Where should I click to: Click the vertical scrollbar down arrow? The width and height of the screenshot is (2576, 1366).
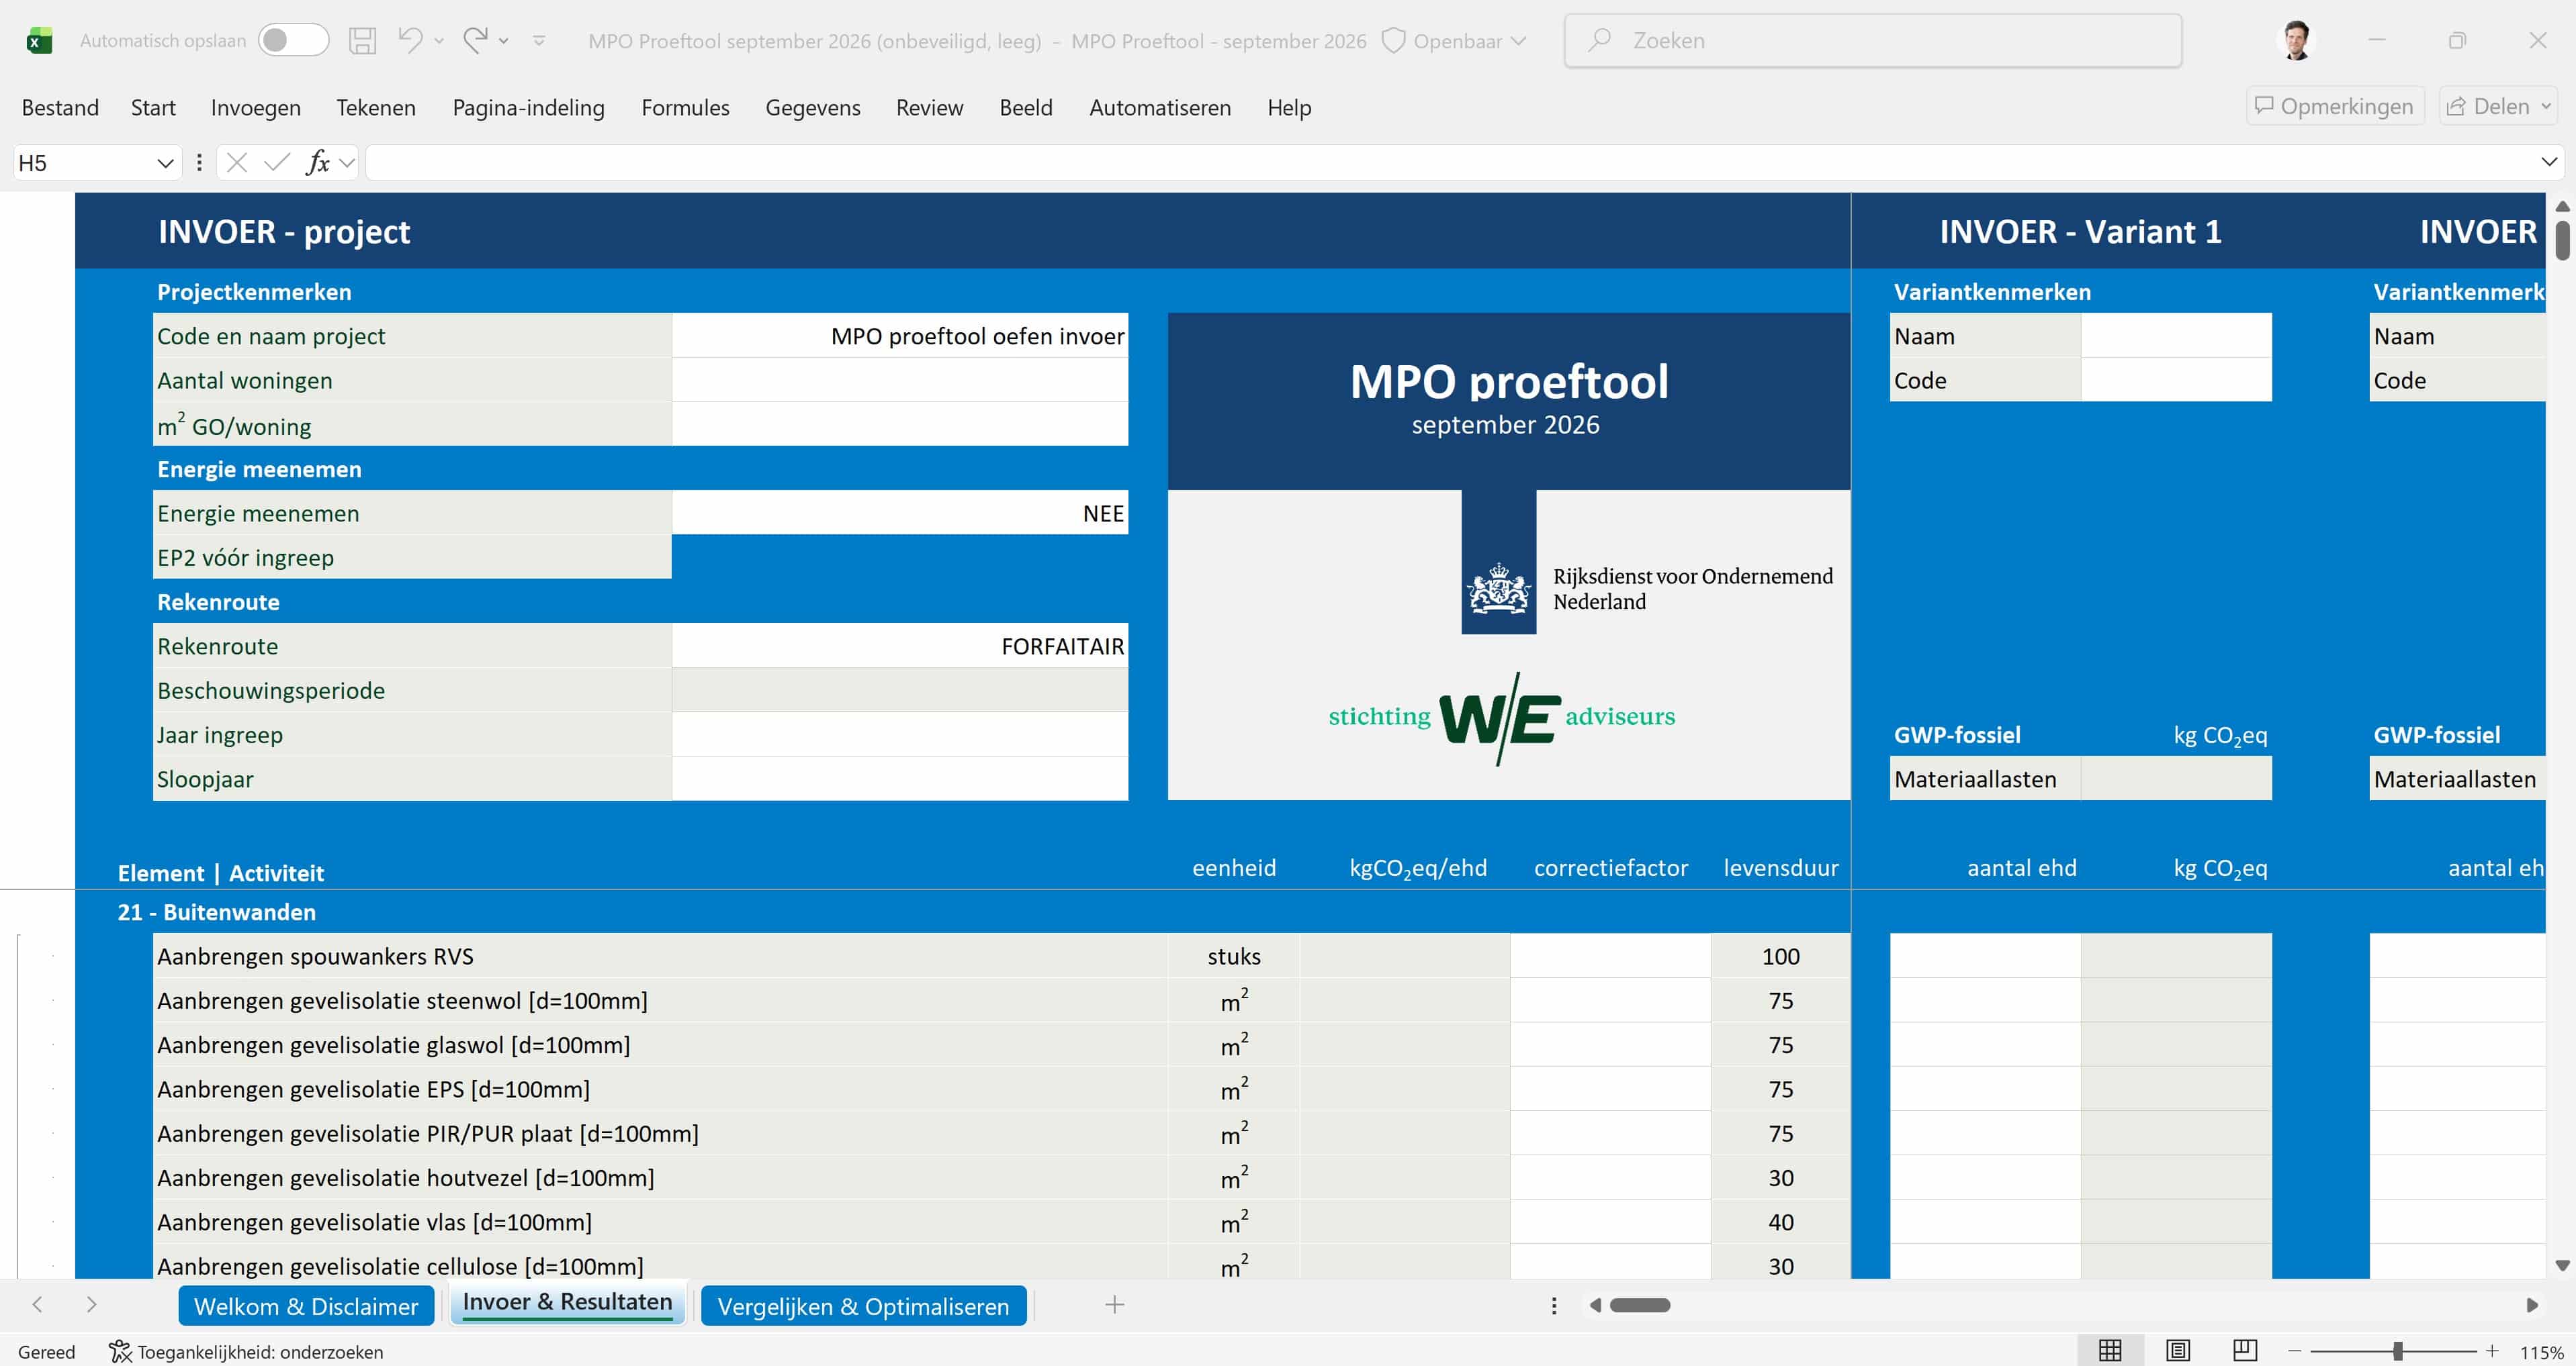(2562, 1265)
